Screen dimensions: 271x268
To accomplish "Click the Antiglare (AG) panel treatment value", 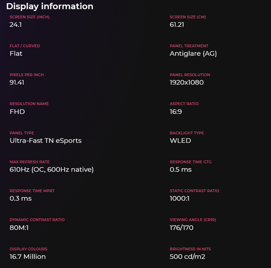I will point(193,54).
